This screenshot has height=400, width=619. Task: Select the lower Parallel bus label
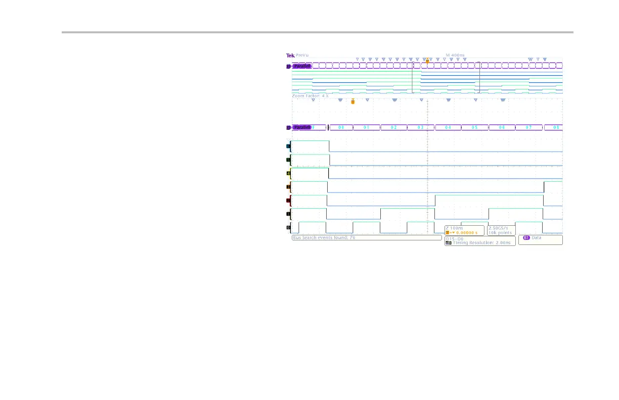[302, 128]
